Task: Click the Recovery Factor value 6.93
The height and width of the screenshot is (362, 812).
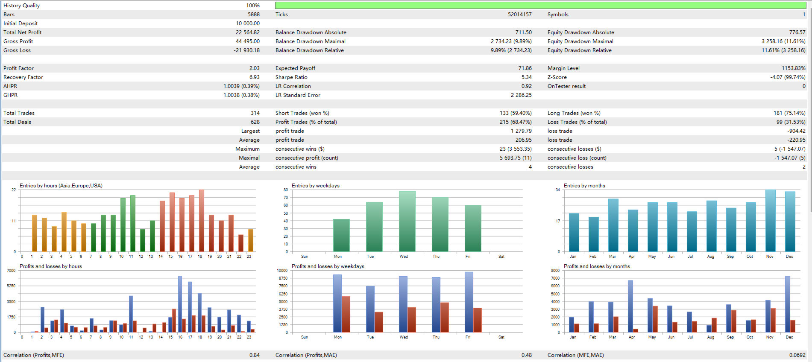Action: point(254,77)
